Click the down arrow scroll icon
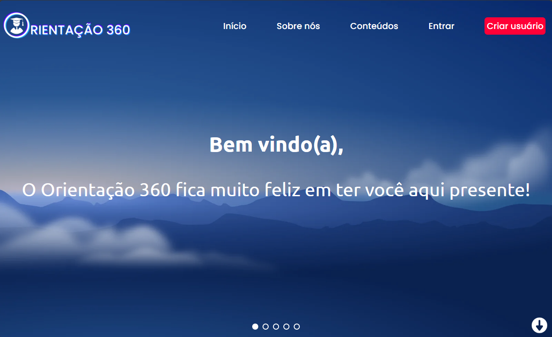This screenshot has width=552, height=337. pos(539,325)
